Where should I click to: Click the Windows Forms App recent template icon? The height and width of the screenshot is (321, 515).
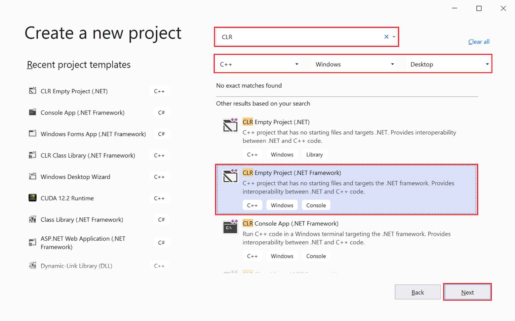32,134
